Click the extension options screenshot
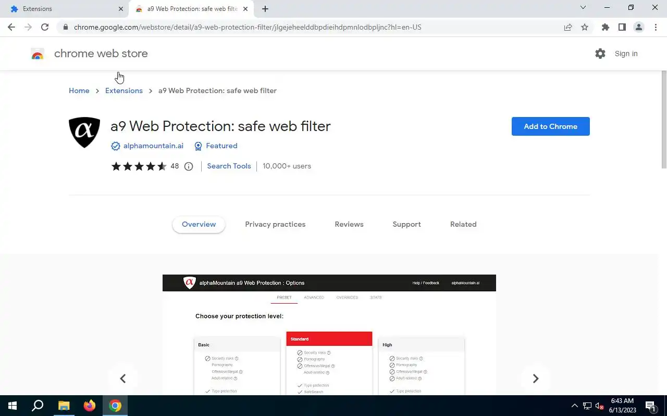This screenshot has height=416, width=667. pos(329,335)
